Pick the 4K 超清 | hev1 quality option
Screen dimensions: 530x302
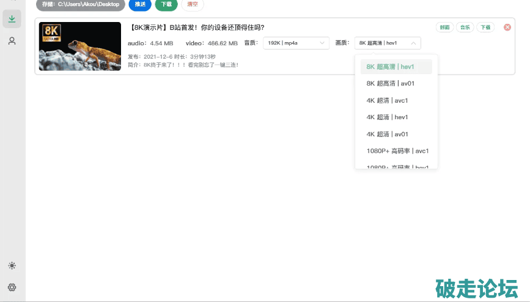click(x=387, y=117)
